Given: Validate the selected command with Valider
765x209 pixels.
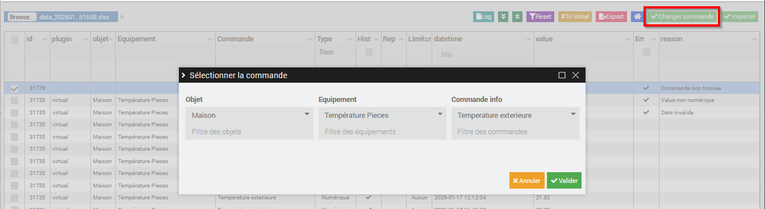Looking at the screenshot, I should pyautogui.click(x=564, y=181).
